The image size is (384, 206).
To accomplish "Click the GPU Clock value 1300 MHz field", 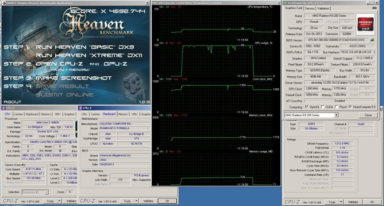I will 312,89.
